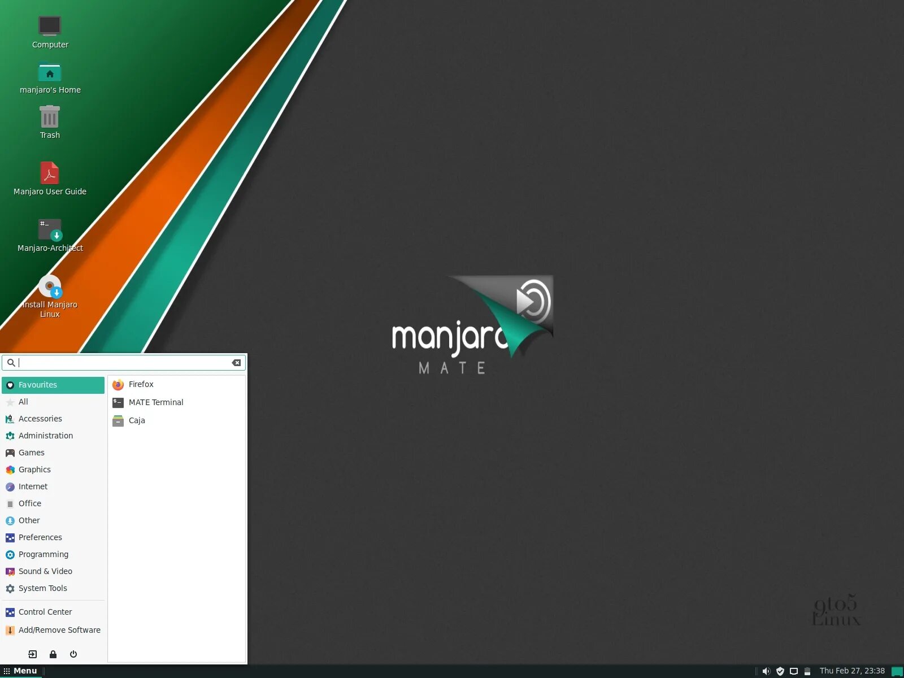Launch Firefox from favourites
This screenshot has height=678, width=904.
coord(177,384)
